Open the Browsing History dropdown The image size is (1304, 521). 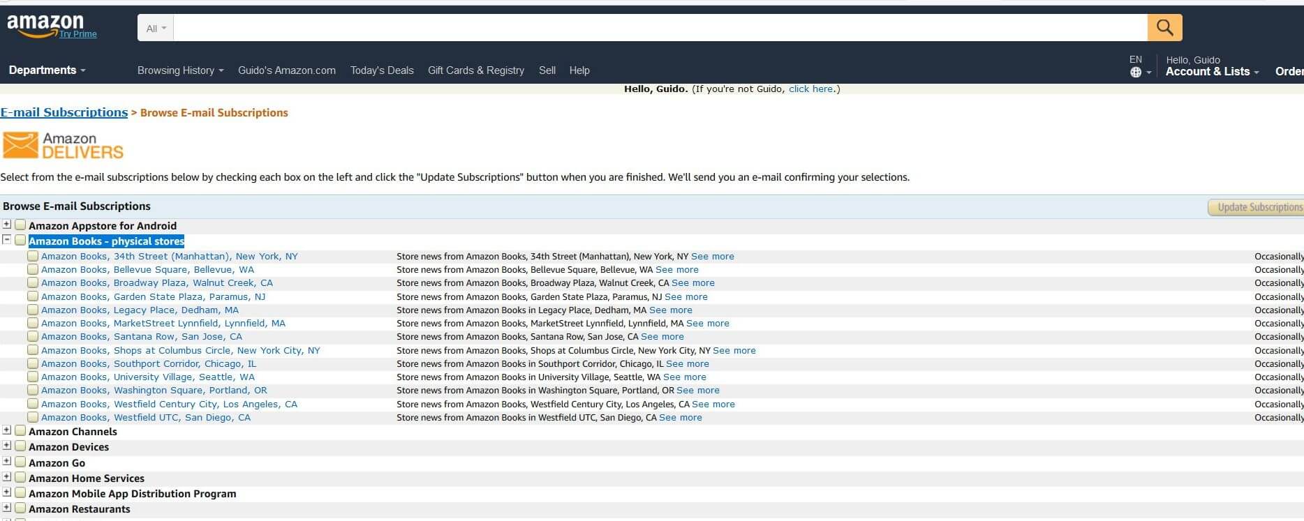tap(180, 70)
